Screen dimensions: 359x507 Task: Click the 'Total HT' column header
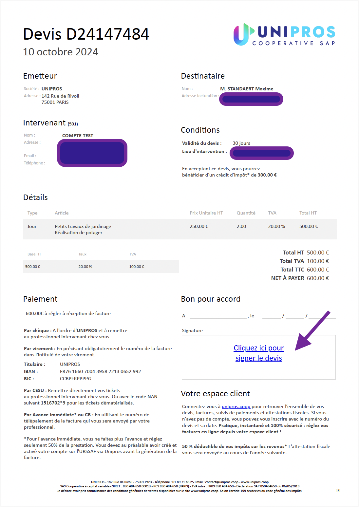click(308, 213)
